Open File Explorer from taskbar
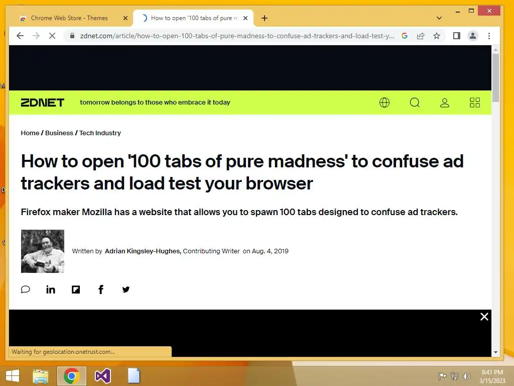 pos(40,376)
